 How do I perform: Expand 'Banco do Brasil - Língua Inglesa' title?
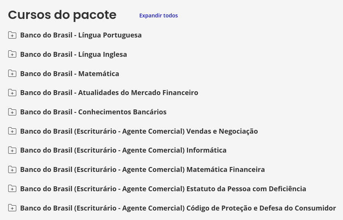74,55
